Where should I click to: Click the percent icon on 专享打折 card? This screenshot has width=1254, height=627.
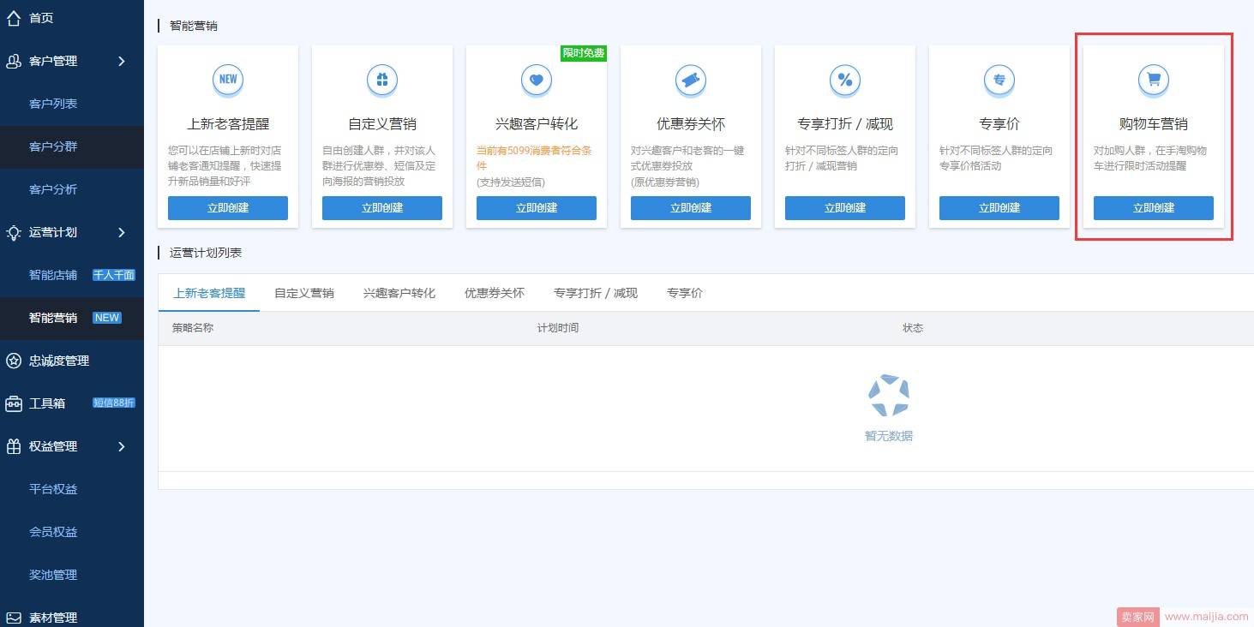click(x=845, y=80)
